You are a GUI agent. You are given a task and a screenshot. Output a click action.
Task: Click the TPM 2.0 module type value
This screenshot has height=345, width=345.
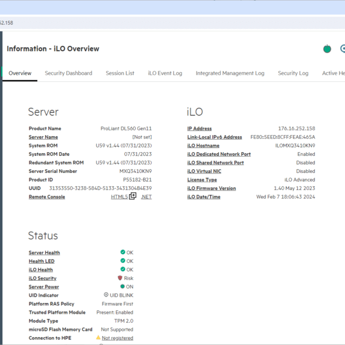[x=124, y=321]
